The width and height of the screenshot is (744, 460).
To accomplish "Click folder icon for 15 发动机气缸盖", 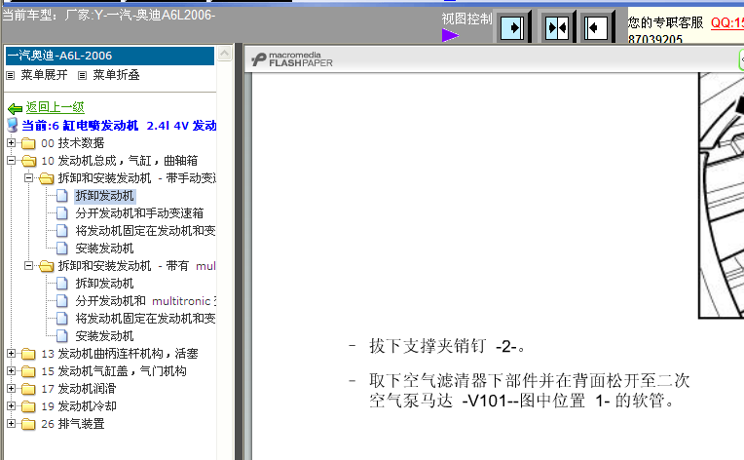I will coord(28,371).
